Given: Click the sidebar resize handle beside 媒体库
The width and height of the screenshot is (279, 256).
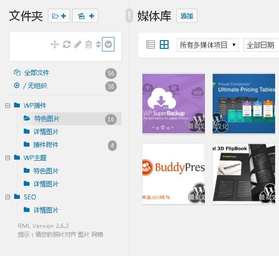Looking at the screenshot, I should 129,15.
